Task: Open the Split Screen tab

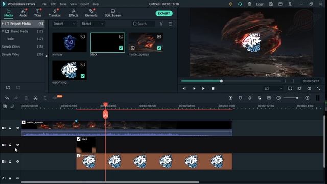Action: (113, 13)
